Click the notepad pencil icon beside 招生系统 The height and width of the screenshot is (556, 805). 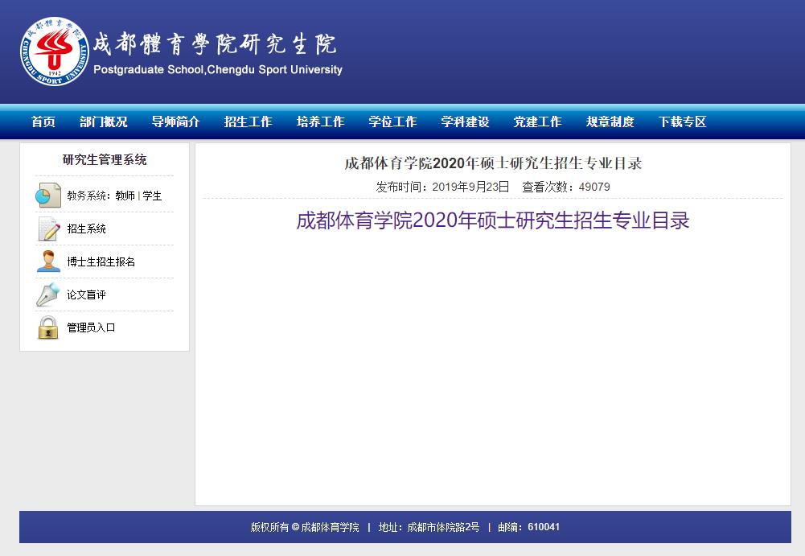pyautogui.click(x=48, y=229)
